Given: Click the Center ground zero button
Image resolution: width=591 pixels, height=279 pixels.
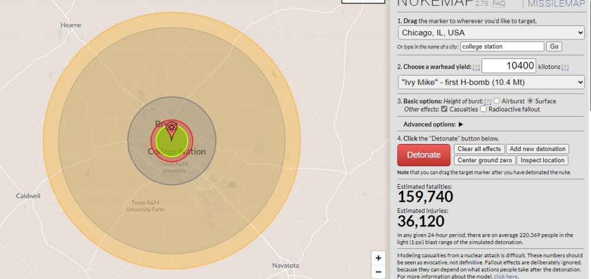Looking at the screenshot, I should click(x=485, y=160).
